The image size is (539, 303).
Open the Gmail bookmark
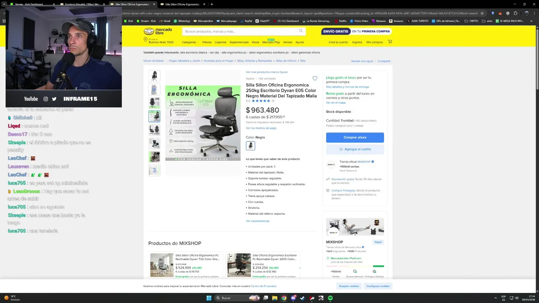(x=165, y=21)
